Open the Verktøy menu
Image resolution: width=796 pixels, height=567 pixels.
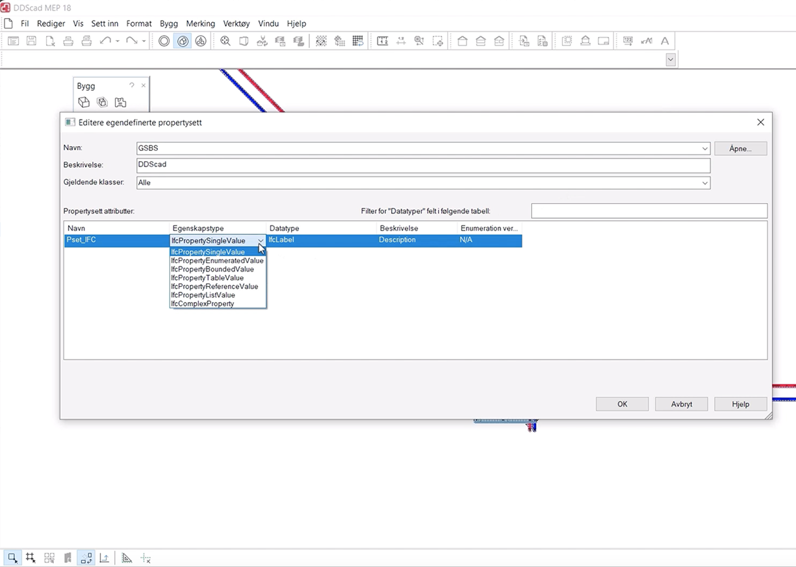click(x=237, y=23)
